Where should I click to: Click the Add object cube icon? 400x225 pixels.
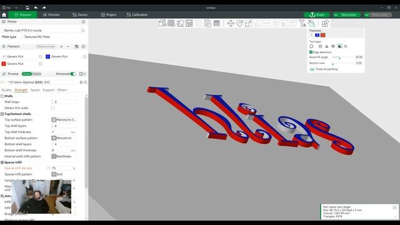point(162,23)
